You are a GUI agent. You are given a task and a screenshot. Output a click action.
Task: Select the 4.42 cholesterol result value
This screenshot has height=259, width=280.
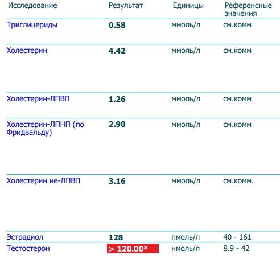(x=117, y=51)
